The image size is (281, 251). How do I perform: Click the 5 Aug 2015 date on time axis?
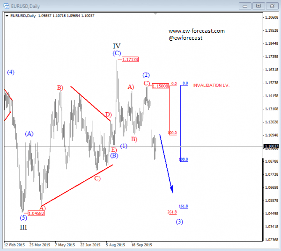pos(115,244)
